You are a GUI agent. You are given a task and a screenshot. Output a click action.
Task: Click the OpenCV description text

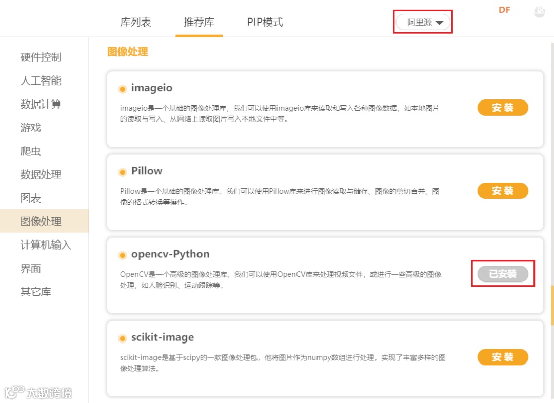click(281, 280)
